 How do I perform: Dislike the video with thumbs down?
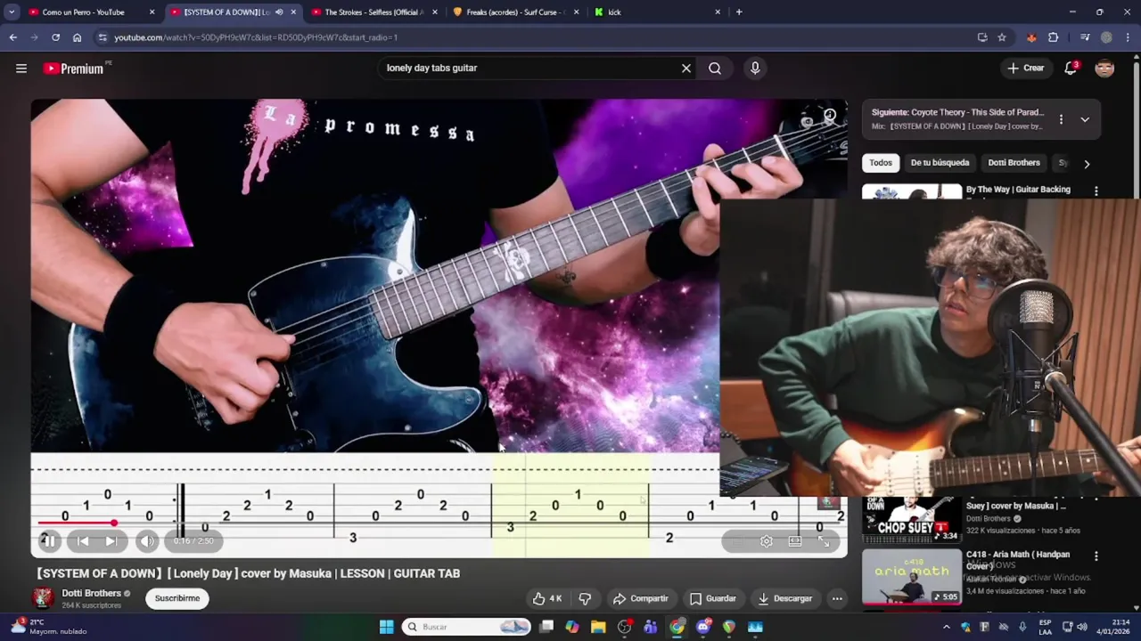coord(586,598)
